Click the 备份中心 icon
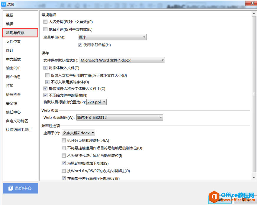The width and height of the screenshot is (257, 205). coord(11,188)
